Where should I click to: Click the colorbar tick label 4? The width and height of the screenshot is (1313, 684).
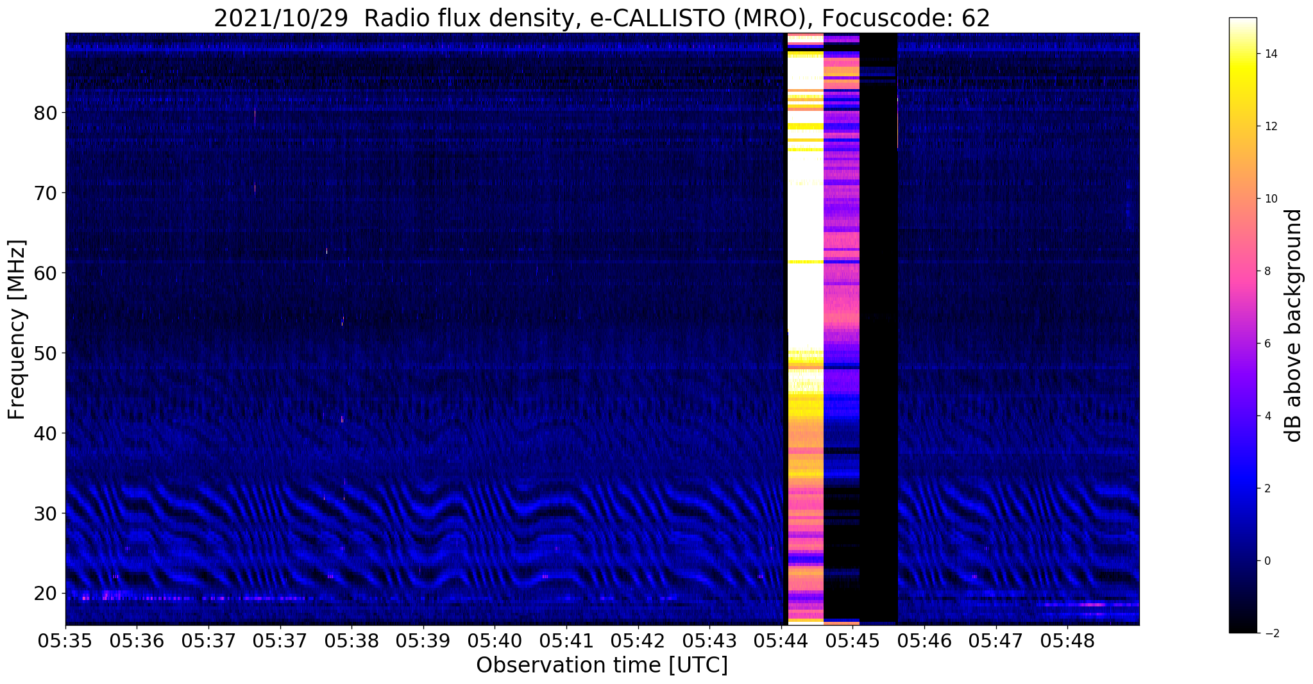tap(1267, 416)
